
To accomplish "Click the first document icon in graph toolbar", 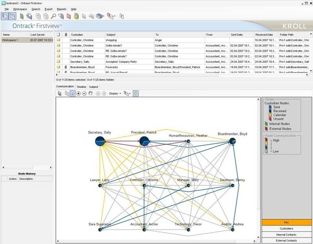I will click(59, 94).
